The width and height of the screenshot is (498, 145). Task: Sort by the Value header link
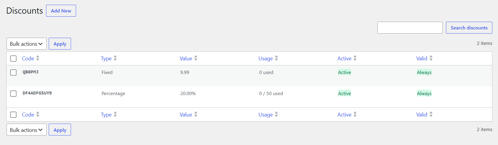pos(186,59)
